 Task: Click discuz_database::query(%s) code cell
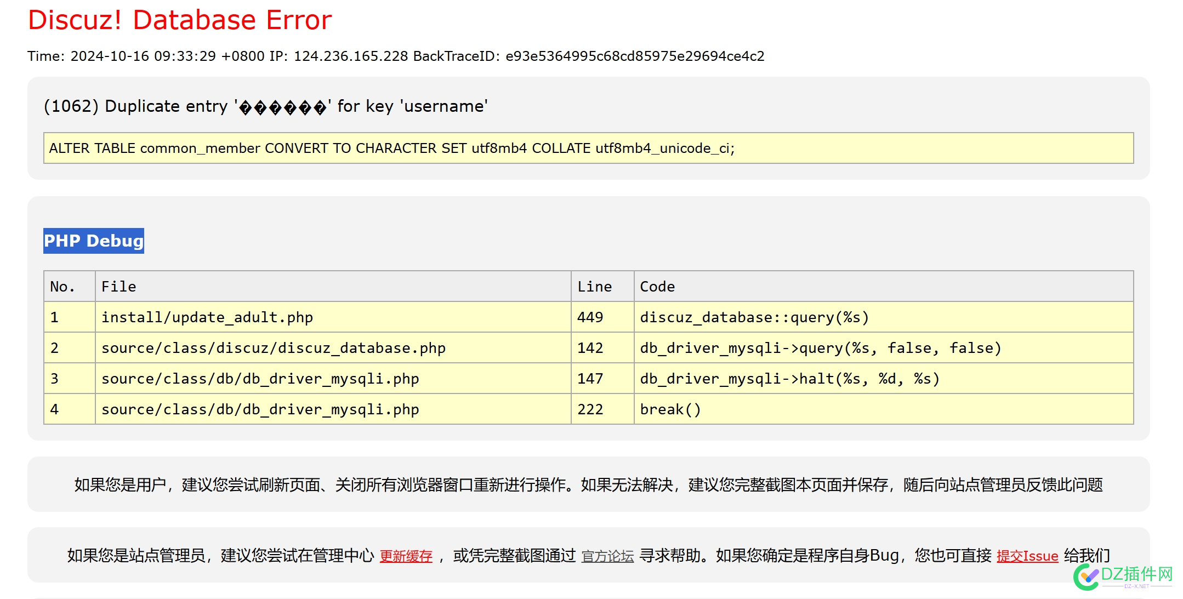coord(883,317)
